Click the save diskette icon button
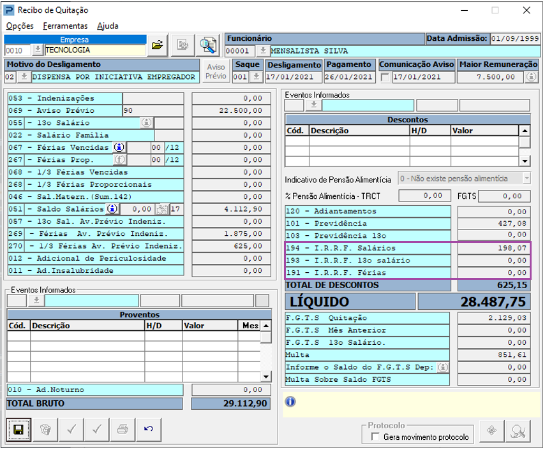This screenshot has height=450, width=545. tap(19, 430)
